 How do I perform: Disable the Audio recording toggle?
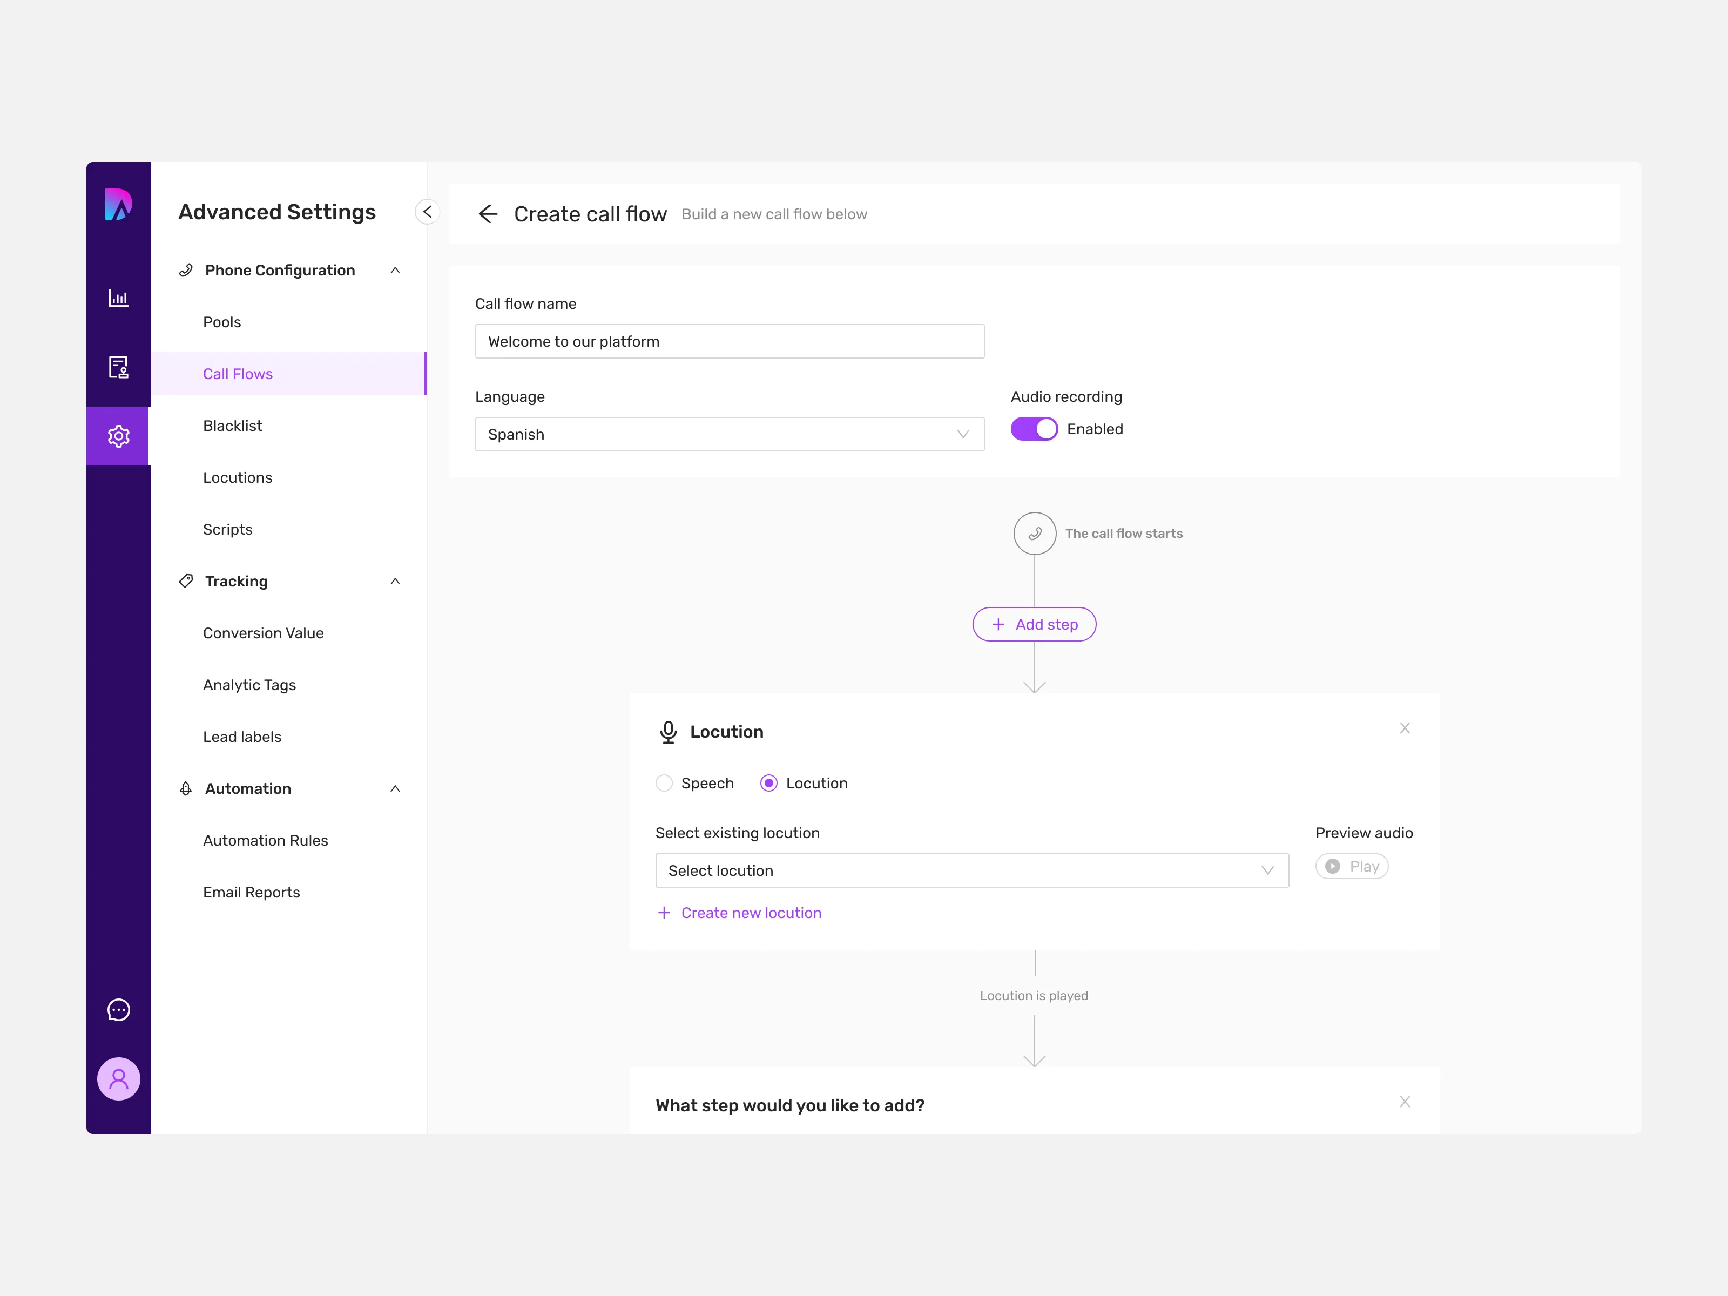coord(1034,429)
